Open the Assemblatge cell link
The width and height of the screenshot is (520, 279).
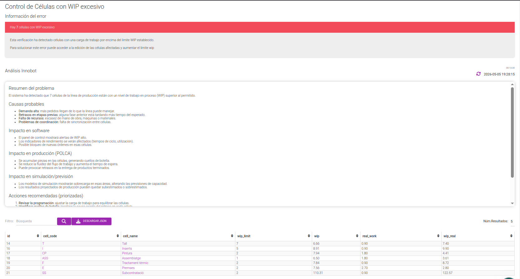point(131,258)
